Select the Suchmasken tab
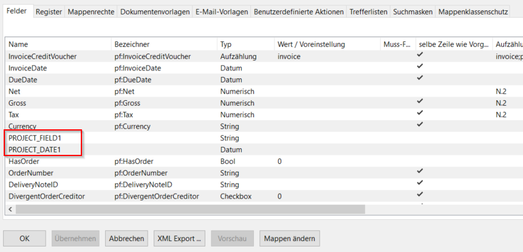Screen dimensions: 523x252 pos(413,12)
